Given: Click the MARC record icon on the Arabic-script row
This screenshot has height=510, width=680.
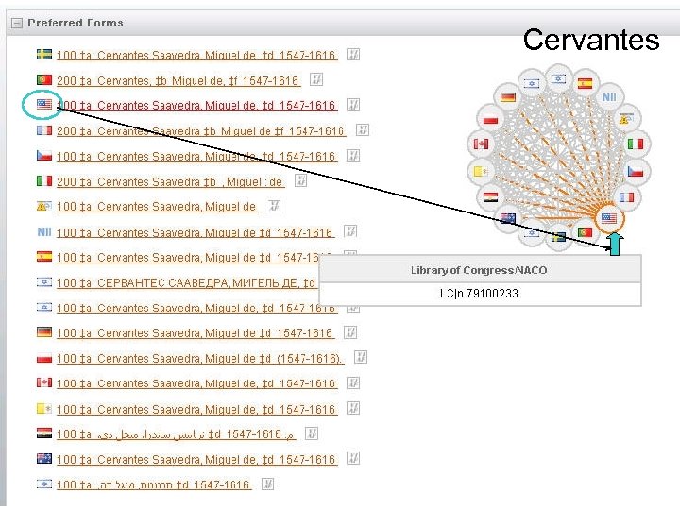Looking at the screenshot, I should click(x=312, y=433).
